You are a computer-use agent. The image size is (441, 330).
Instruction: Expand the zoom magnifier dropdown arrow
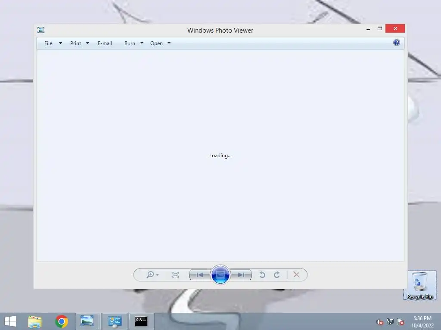click(x=158, y=275)
